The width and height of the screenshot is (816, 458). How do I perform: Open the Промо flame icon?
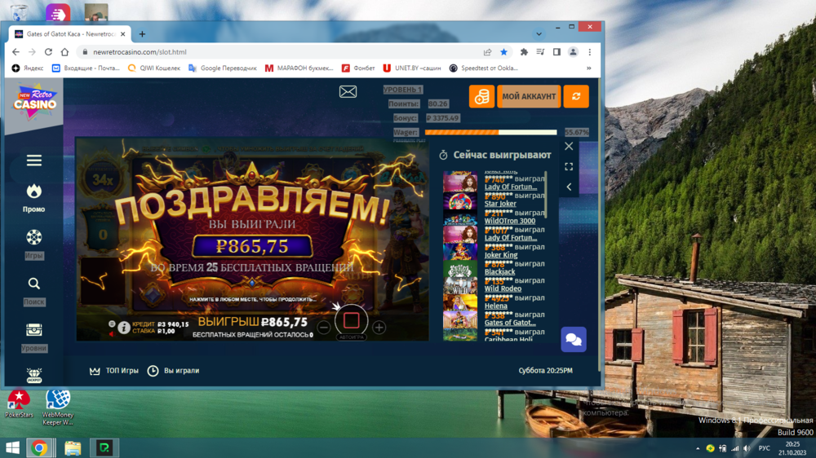pyautogui.click(x=34, y=192)
